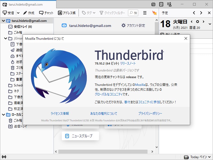Viewport: 213px width, 160px height.
Task: 作成 (Write) アイコンで新規メッセージを作成
Action: click(x=27, y=13)
